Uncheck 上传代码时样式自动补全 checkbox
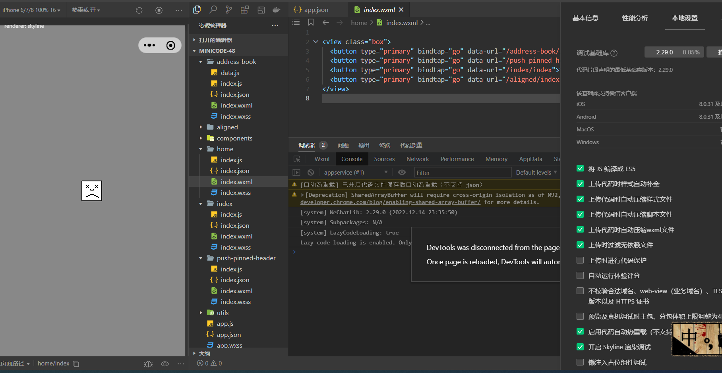This screenshot has height=373, width=722. pos(580,184)
